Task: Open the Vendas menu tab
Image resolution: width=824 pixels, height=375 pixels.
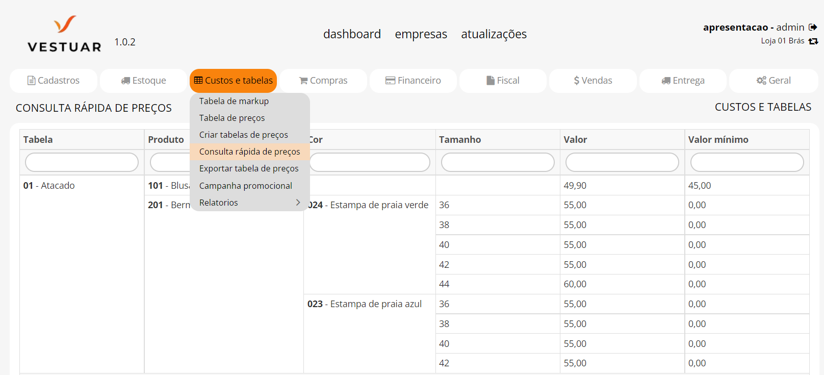Action: pos(593,81)
